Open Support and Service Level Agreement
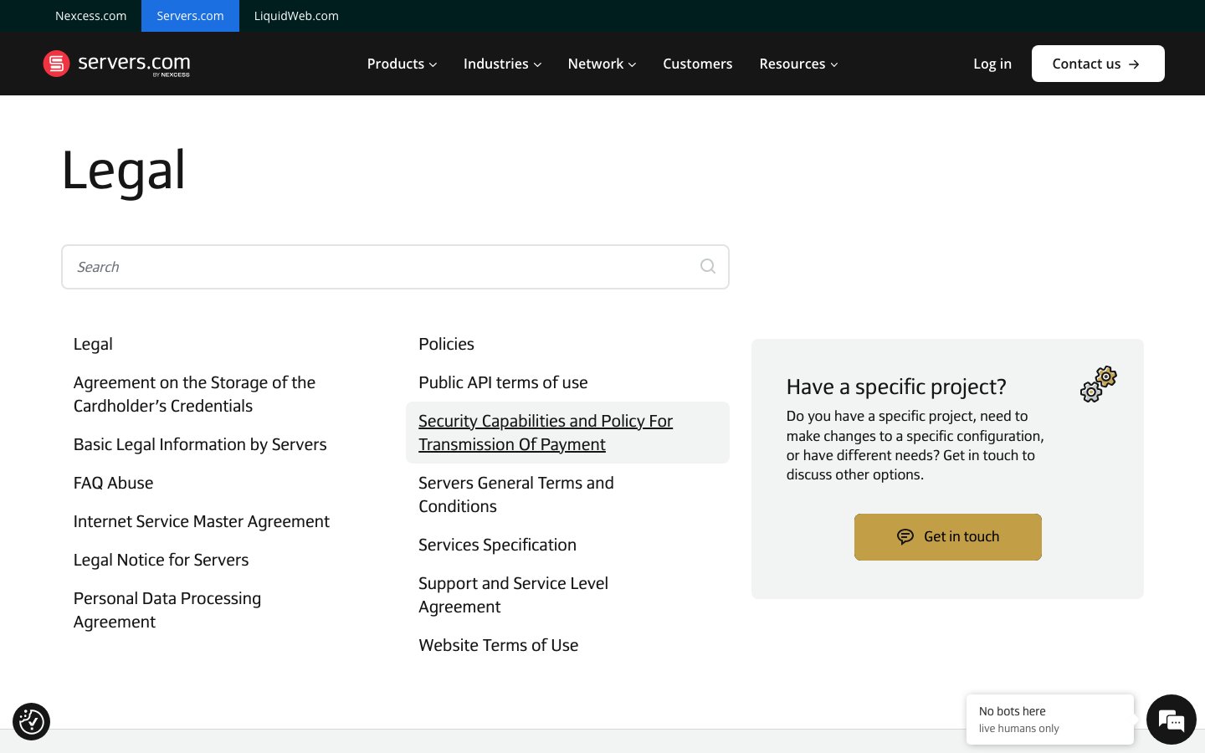This screenshot has height=753, width=1205. [x=513, y=595]
